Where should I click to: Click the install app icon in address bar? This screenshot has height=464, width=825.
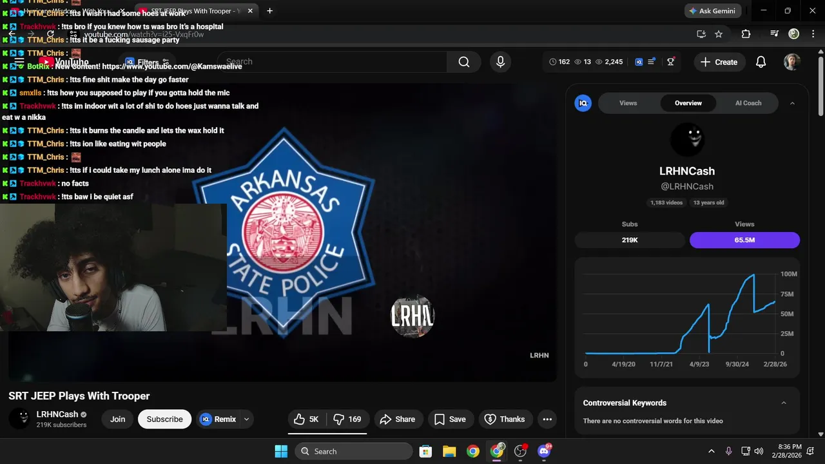(x=701, y=34)
